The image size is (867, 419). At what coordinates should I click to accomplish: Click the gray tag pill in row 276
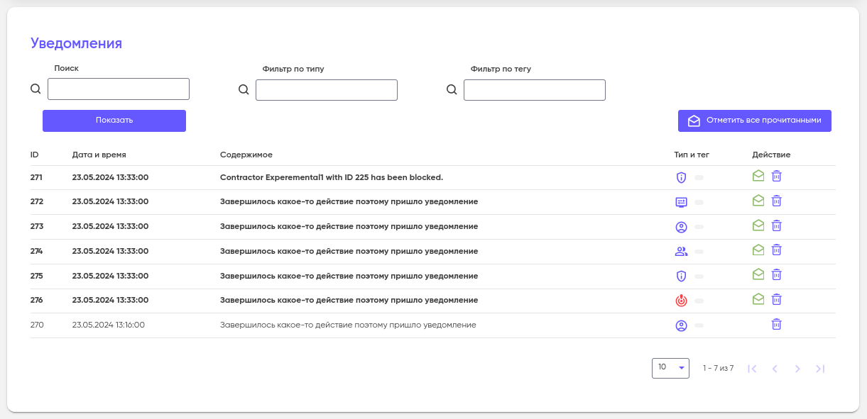[699, 301]
